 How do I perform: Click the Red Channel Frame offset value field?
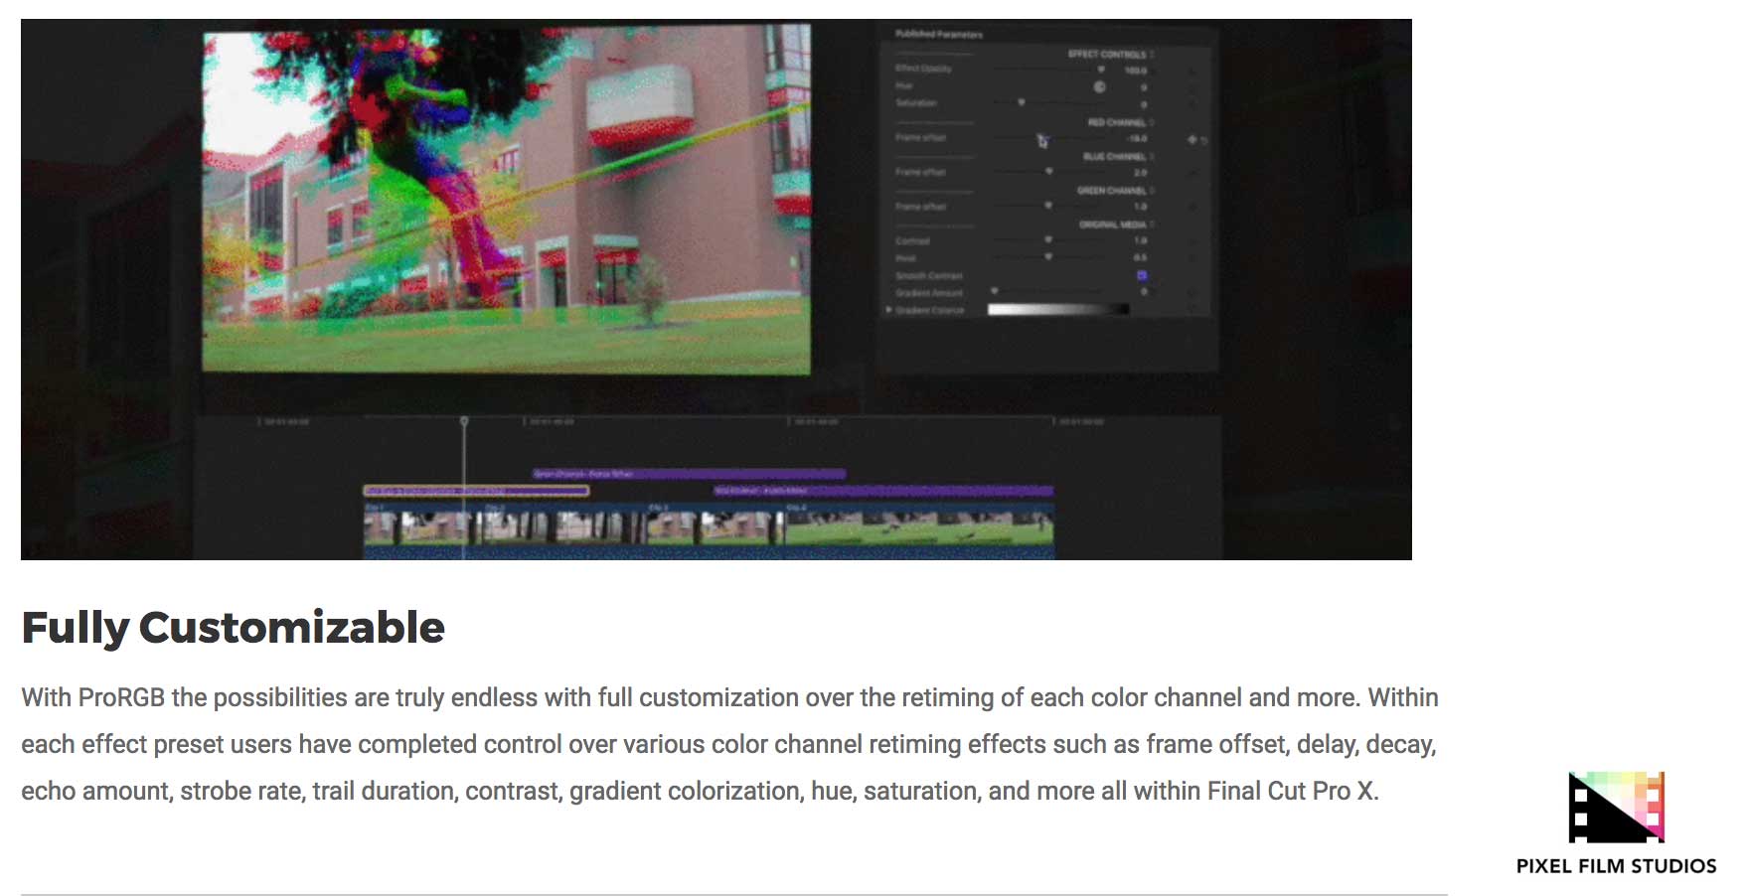(x=1138, y=139)
